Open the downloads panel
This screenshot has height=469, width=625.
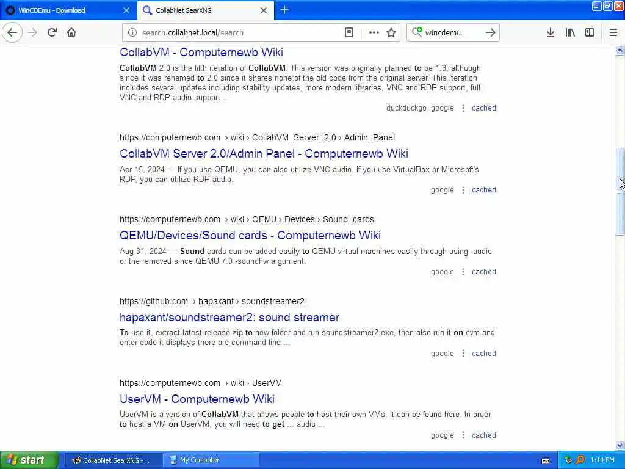[x=550, y=32]
